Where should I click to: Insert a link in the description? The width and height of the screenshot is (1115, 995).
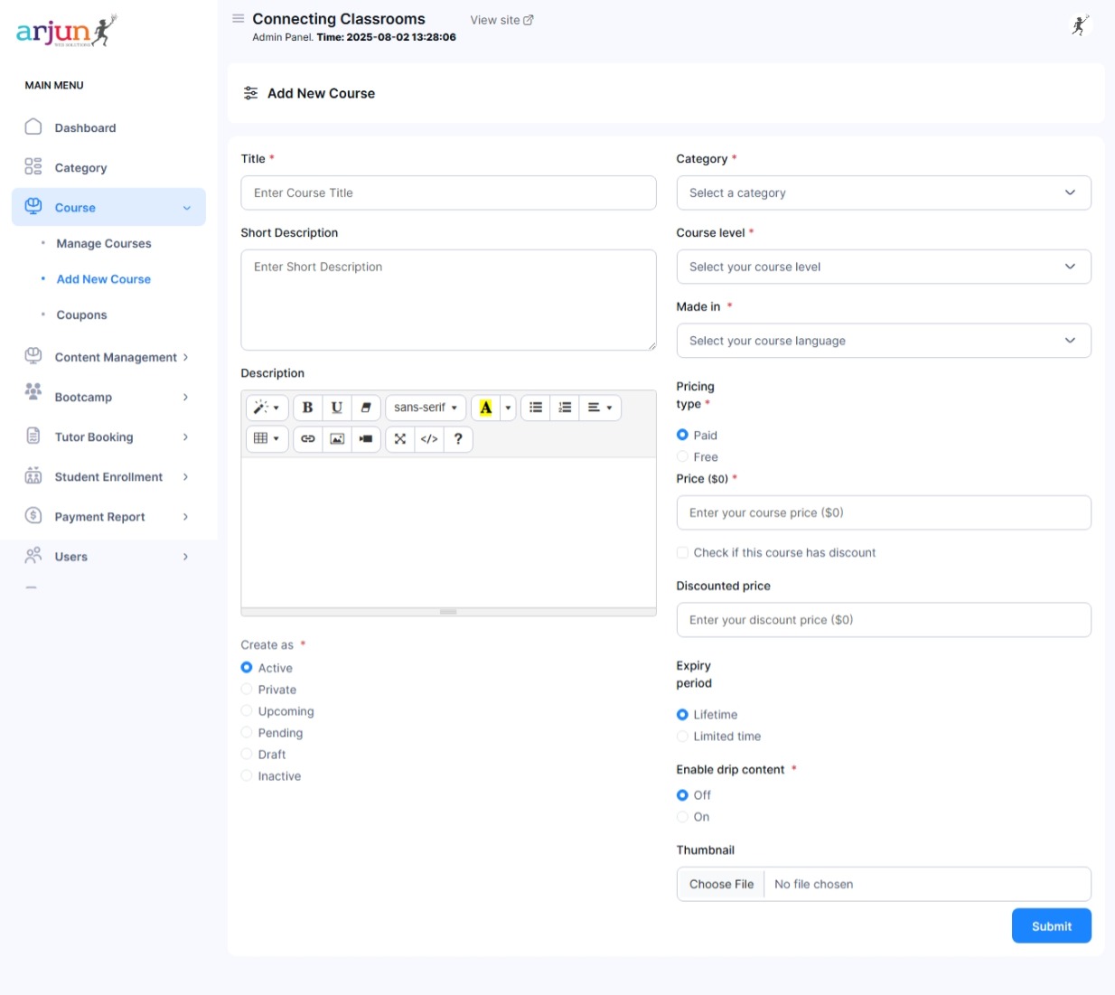click(308, 439)
